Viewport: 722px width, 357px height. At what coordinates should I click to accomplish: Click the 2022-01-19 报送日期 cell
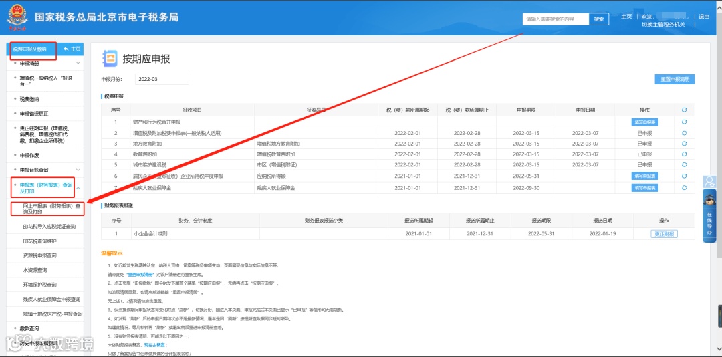pos(602,234)
